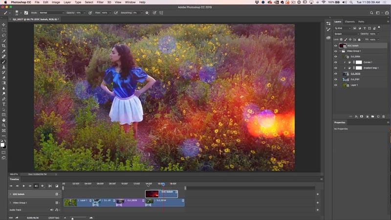Click the foreground color swatch
Screen dimensions: 391x220
point(2,145)
